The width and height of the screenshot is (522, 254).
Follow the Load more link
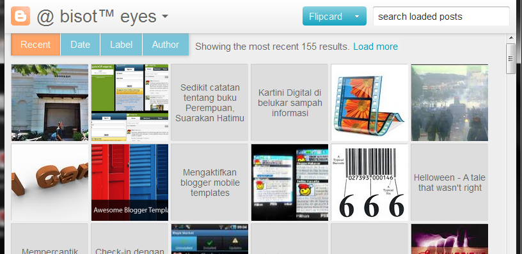coord(376,47)
